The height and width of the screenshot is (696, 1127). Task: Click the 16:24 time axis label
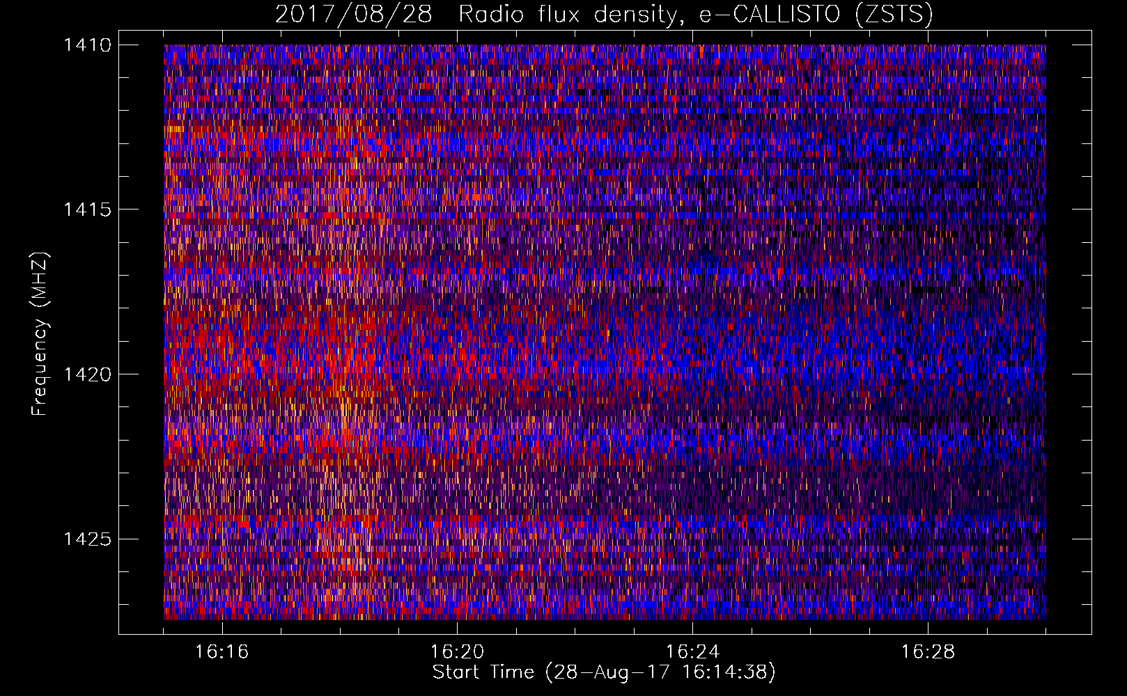click(693, 652)
